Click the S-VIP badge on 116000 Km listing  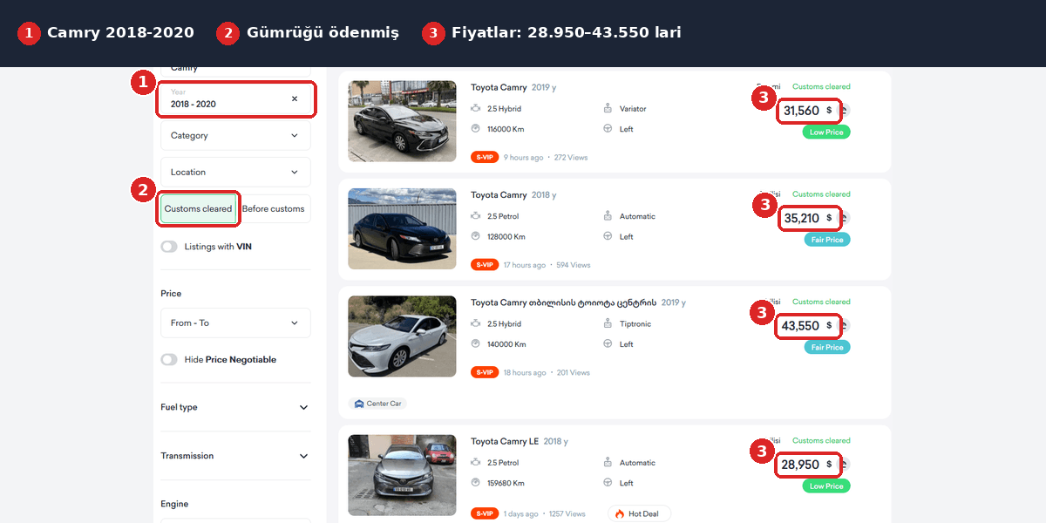pos(485,158)
